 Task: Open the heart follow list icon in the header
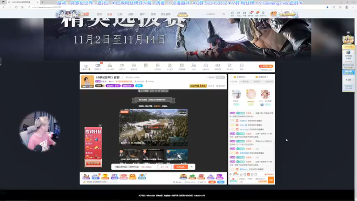238,13
